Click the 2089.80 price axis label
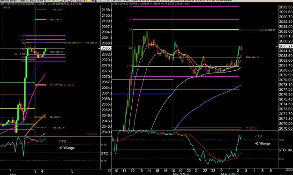The height and width of the screenshot is (175, 293). pyautogui.click(x=285, y=22)
